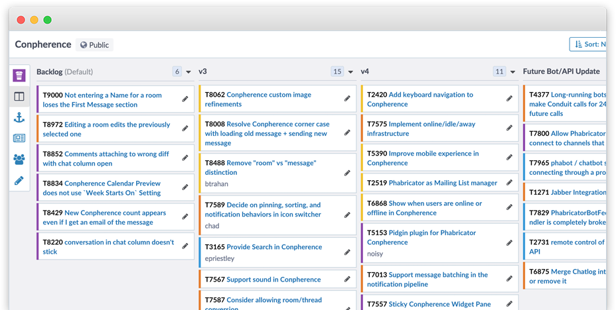Open T8488 Remove room vs message distinction
The height and width of the screenshot is (310, 616).
(x=260, y=168)
